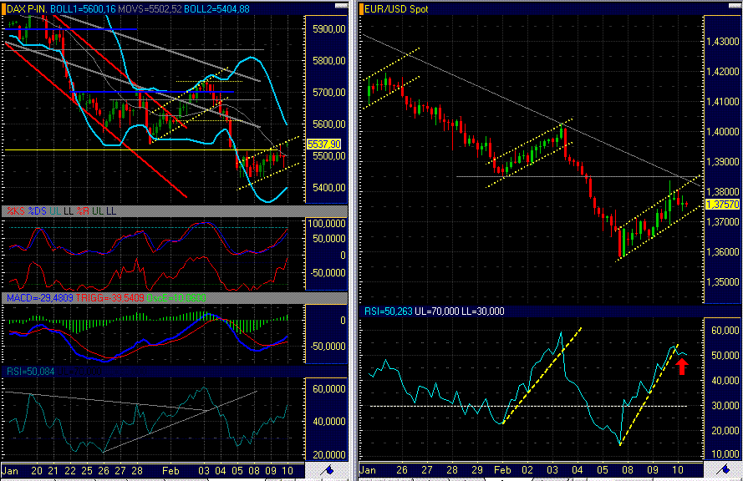743x481 pixels.
Task: Click the MACD=-29,4809 label
Action: (40, 298)
